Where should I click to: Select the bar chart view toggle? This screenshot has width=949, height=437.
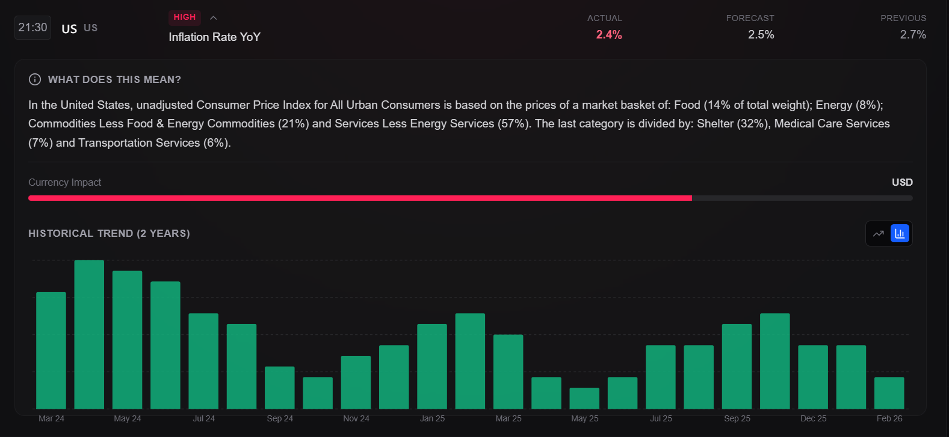[900, 234]
